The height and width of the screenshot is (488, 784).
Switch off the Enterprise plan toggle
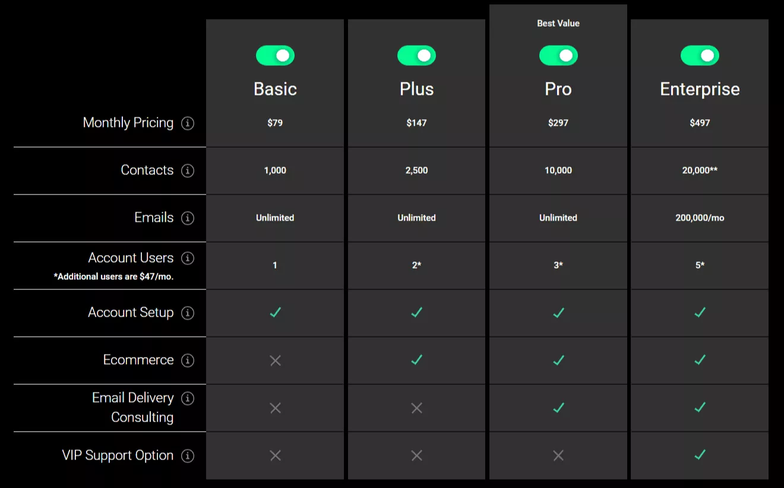coord(700,56)
